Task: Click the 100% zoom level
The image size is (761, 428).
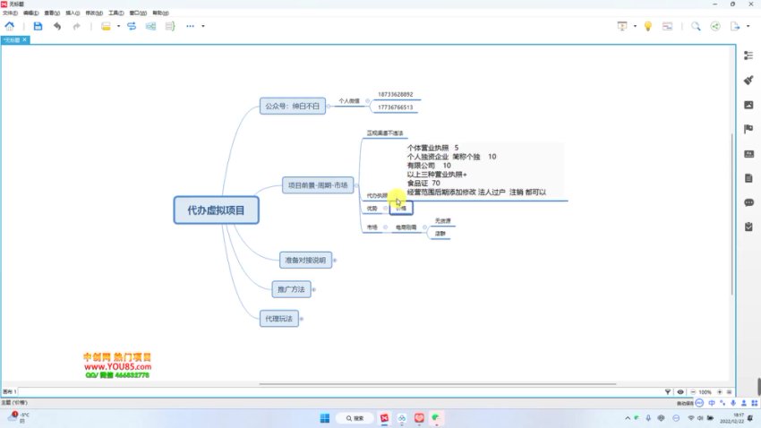Action: [x=705, y=391]
